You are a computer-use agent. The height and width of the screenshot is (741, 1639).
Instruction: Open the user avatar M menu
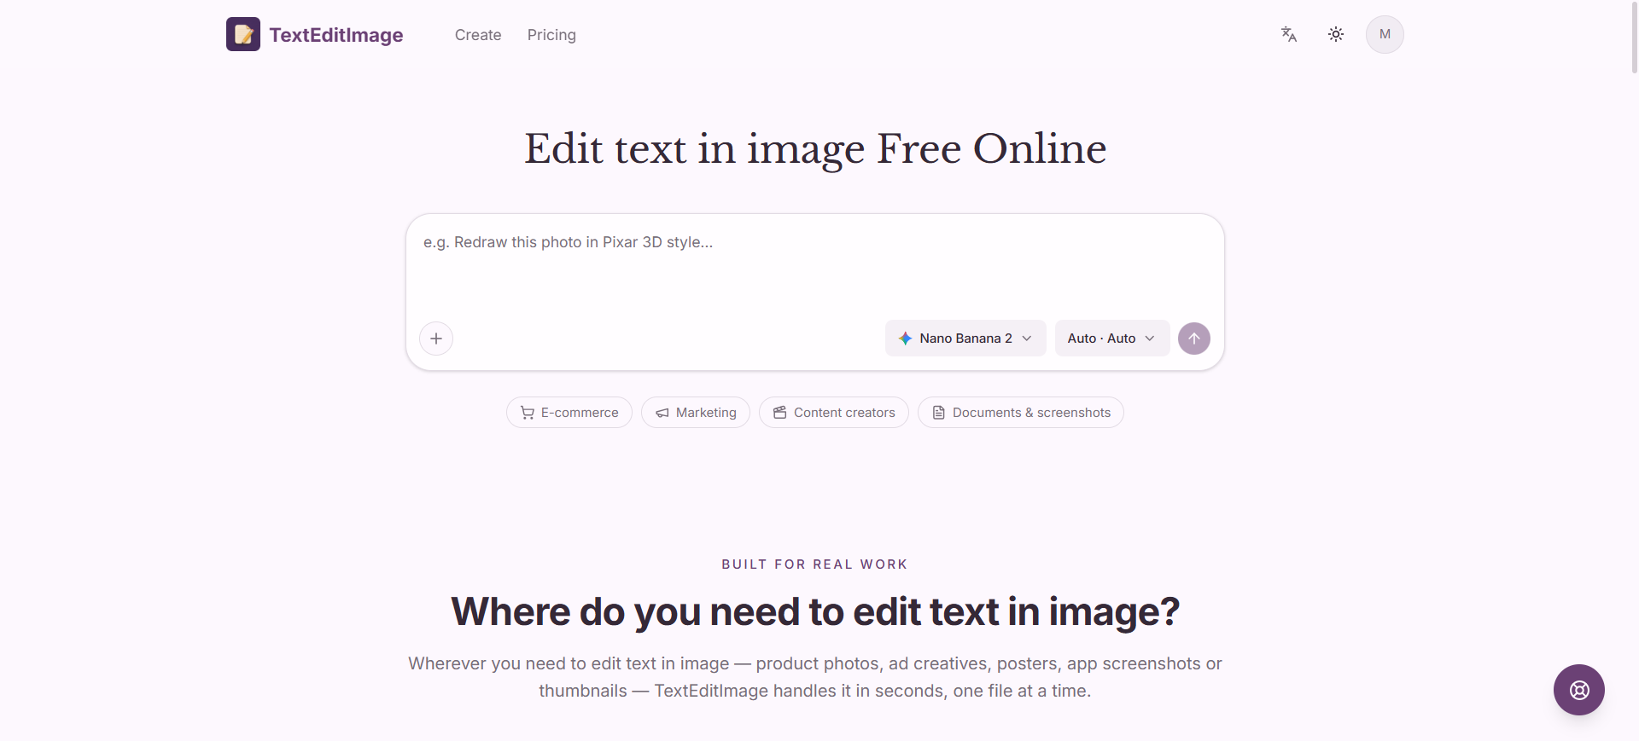click(1385, 34)
